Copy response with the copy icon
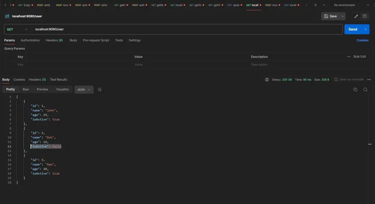The width and height of the screenshot is (375, 204). click(x=355, y=90)
